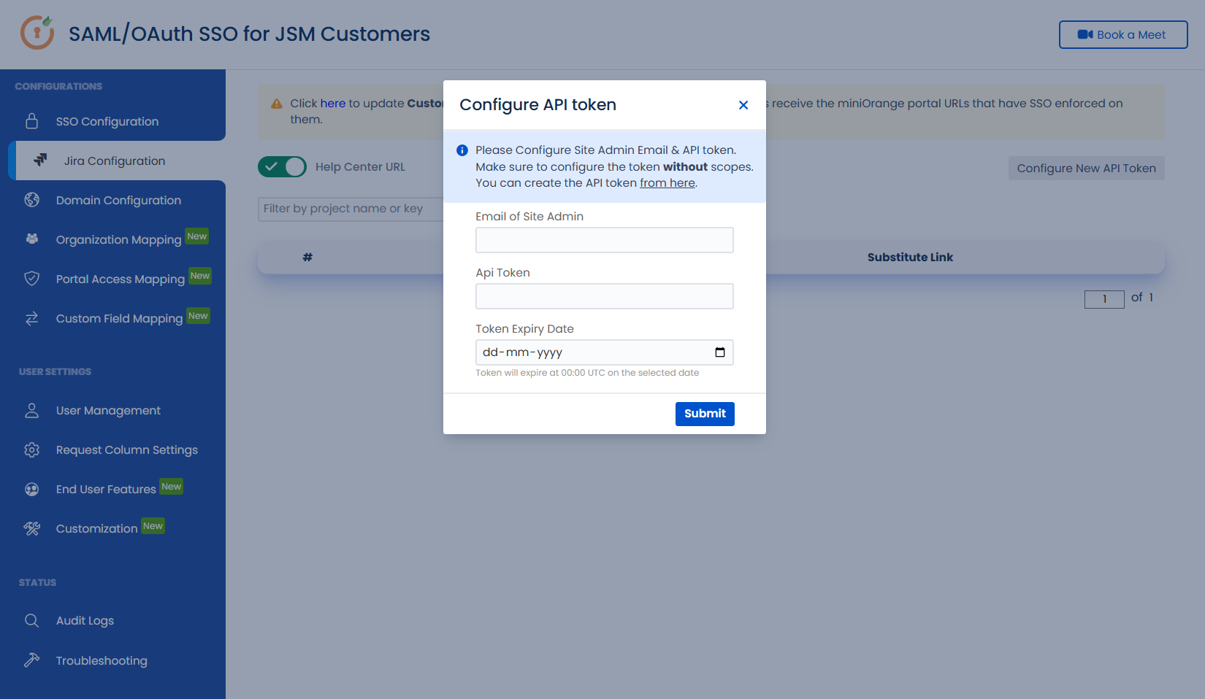Click the Token Expiry Date field

pyautogui.click(x=605, y=352)
